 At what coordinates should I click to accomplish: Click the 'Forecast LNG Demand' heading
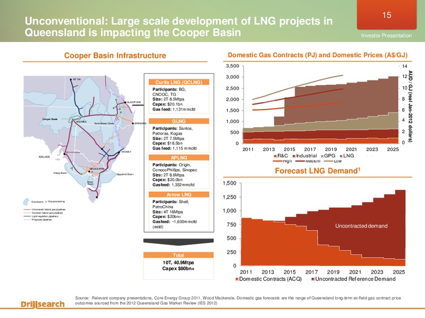pyautogui.click(x=317, y=171)
